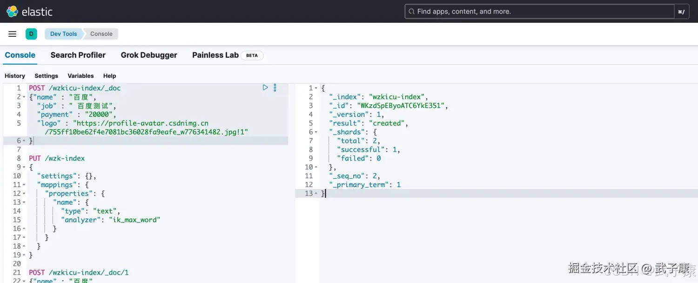
Task: Open the Grok Debugger tab
Action: 149,55
